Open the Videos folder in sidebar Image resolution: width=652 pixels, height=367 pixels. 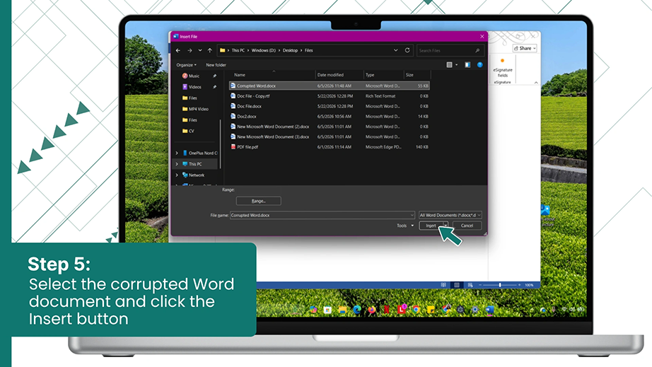[192, 87]
